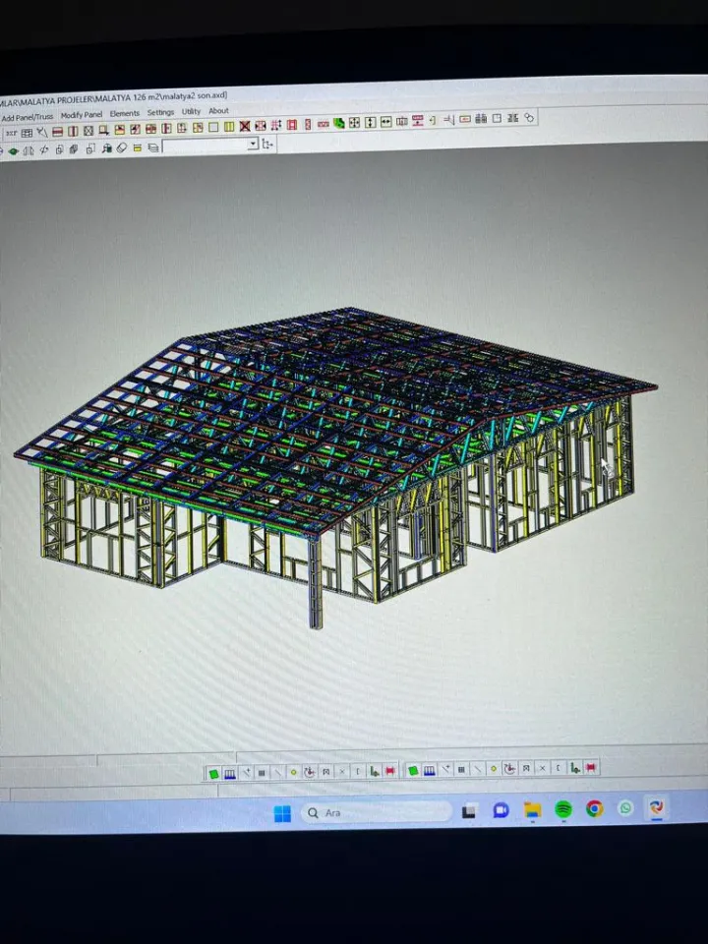Image resolution: width=708 pixels, height=944 pixels.
Task: Open the Add Panel/Truss menu
Action: click(x=28, y=117)
